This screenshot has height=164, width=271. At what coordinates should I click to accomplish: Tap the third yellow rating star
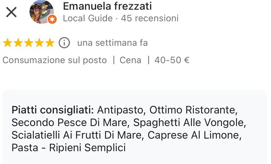(x=28, y=43)
